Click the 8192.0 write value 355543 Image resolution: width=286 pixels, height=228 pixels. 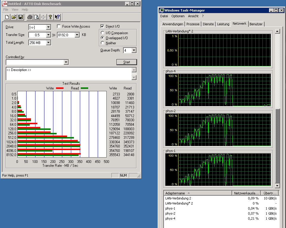(x=114, y=155)
